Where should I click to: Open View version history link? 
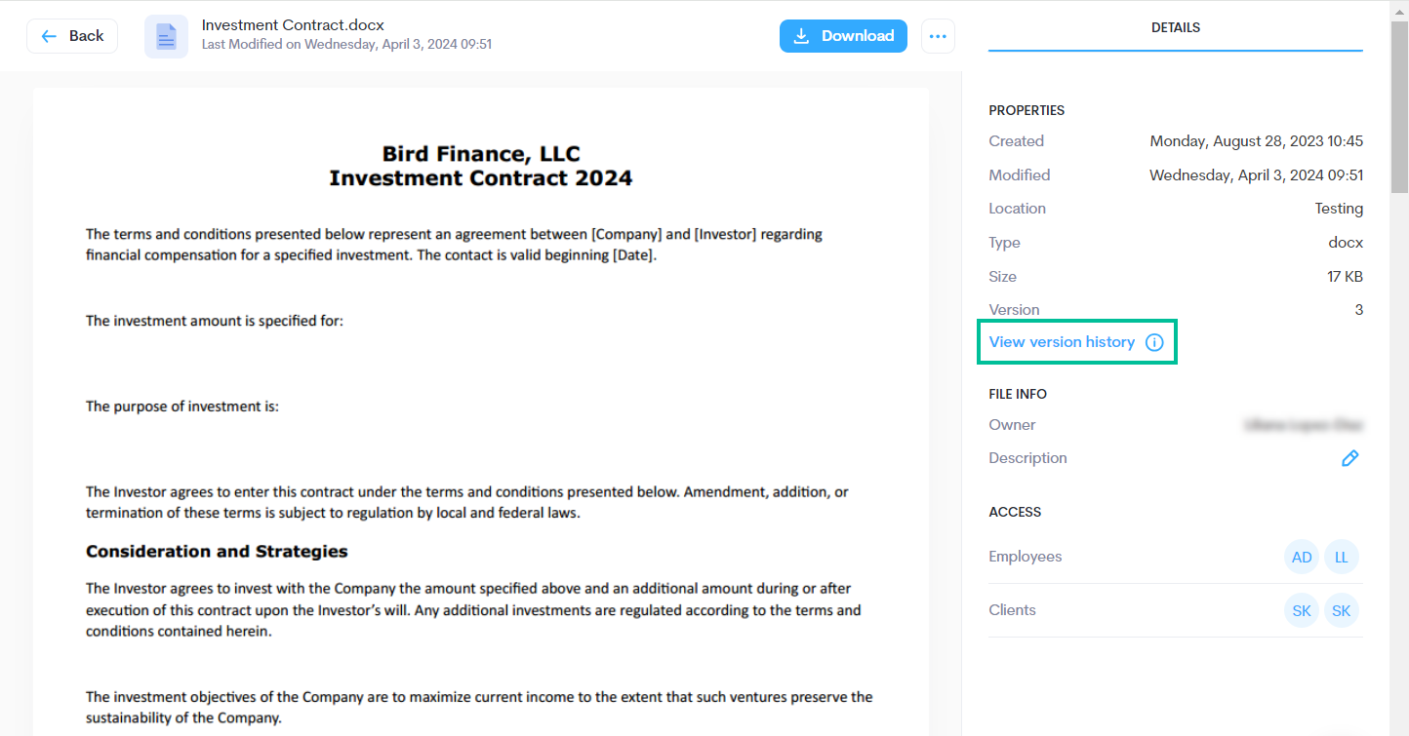coord(1062,342)
